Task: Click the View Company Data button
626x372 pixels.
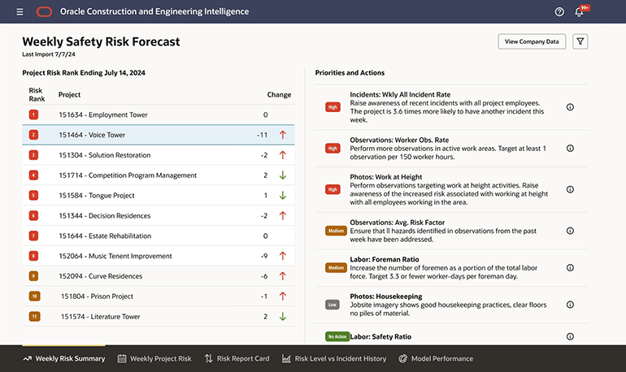Action: point(532,41)
